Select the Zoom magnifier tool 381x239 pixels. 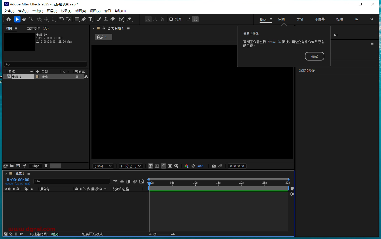[x=31, y=19]
